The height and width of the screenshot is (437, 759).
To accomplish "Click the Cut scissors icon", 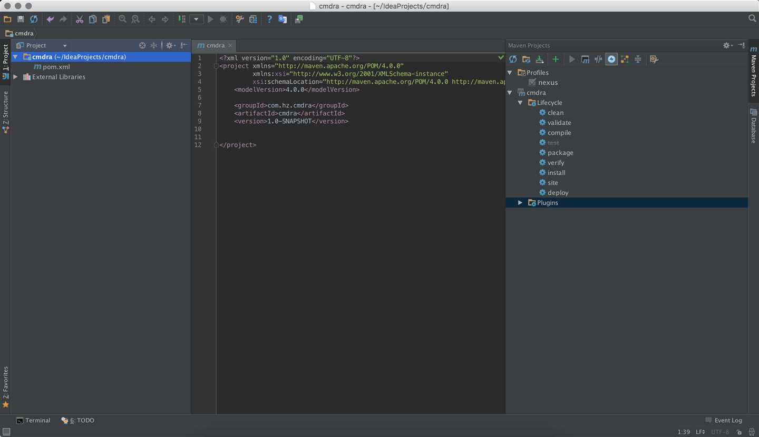I will (80, 19).
